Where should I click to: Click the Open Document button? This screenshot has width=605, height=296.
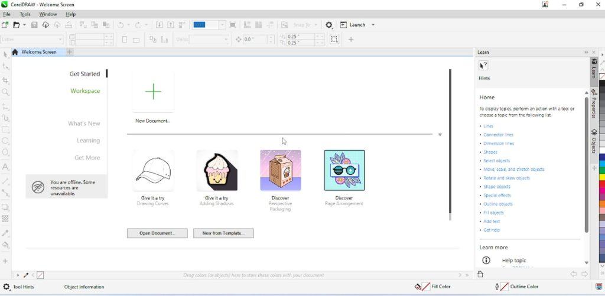(157, 233)
